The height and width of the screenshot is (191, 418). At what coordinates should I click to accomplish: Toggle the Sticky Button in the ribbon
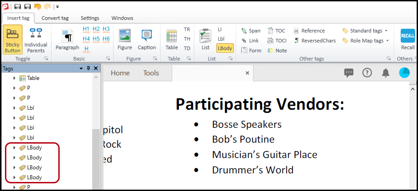pyautogui.click(x=13, y=39)
